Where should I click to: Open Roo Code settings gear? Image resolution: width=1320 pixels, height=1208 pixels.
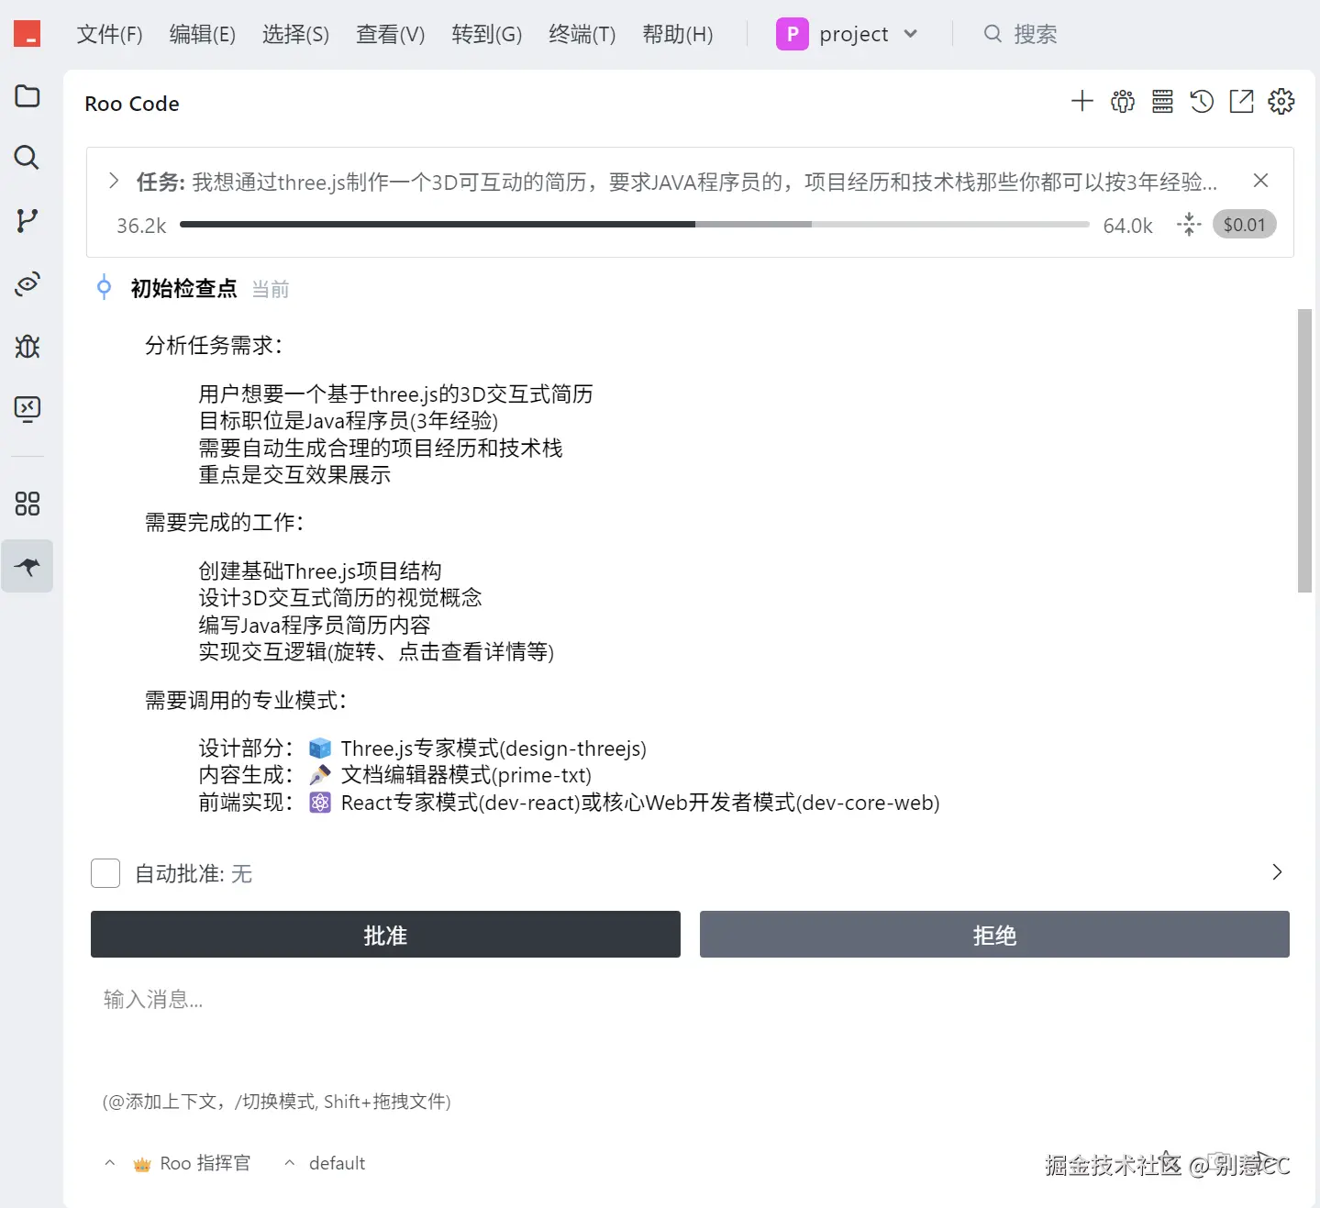(x=1281, y=101)
